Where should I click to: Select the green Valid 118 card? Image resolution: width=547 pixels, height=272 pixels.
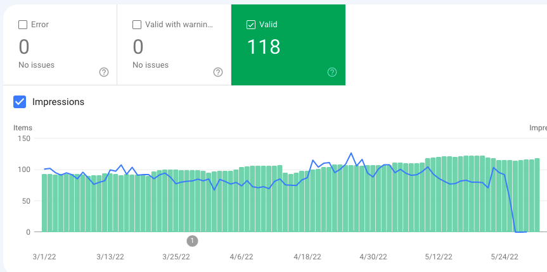(288, 44)
